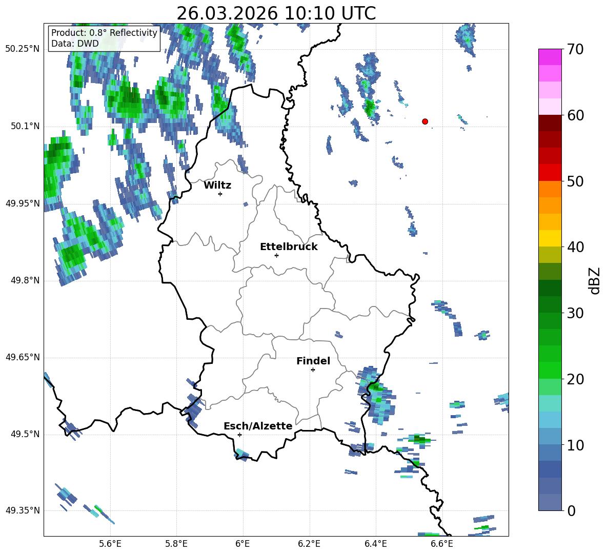Click the 49.8°N latitude label

[x=25, y=280]
